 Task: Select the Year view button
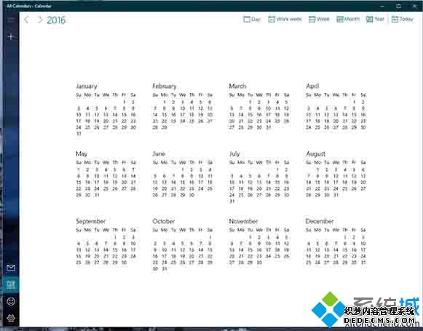(x=375, y=20)
